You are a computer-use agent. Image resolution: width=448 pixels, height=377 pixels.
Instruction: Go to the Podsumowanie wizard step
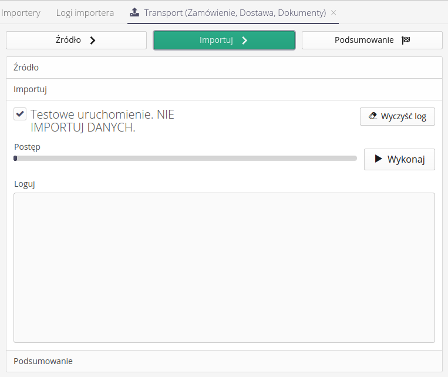pos(372,41)
